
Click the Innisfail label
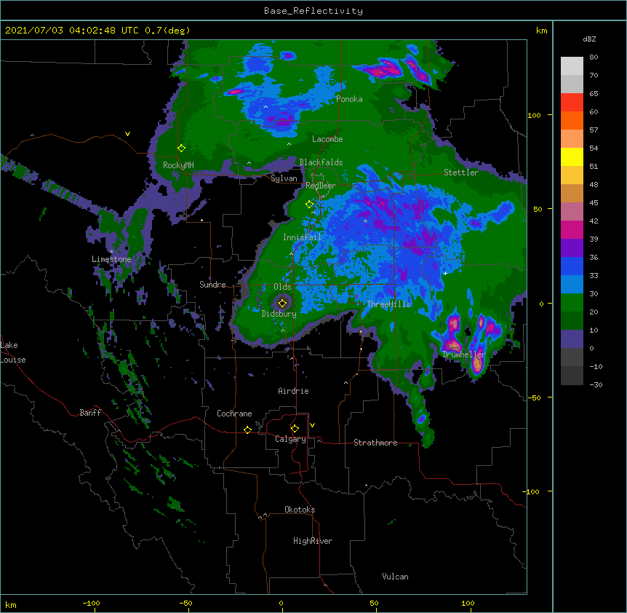click(302, 237)
